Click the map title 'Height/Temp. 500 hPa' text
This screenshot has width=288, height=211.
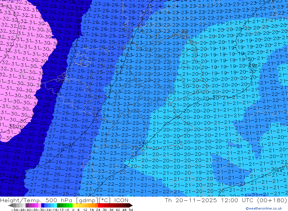[x=37, y=200]
